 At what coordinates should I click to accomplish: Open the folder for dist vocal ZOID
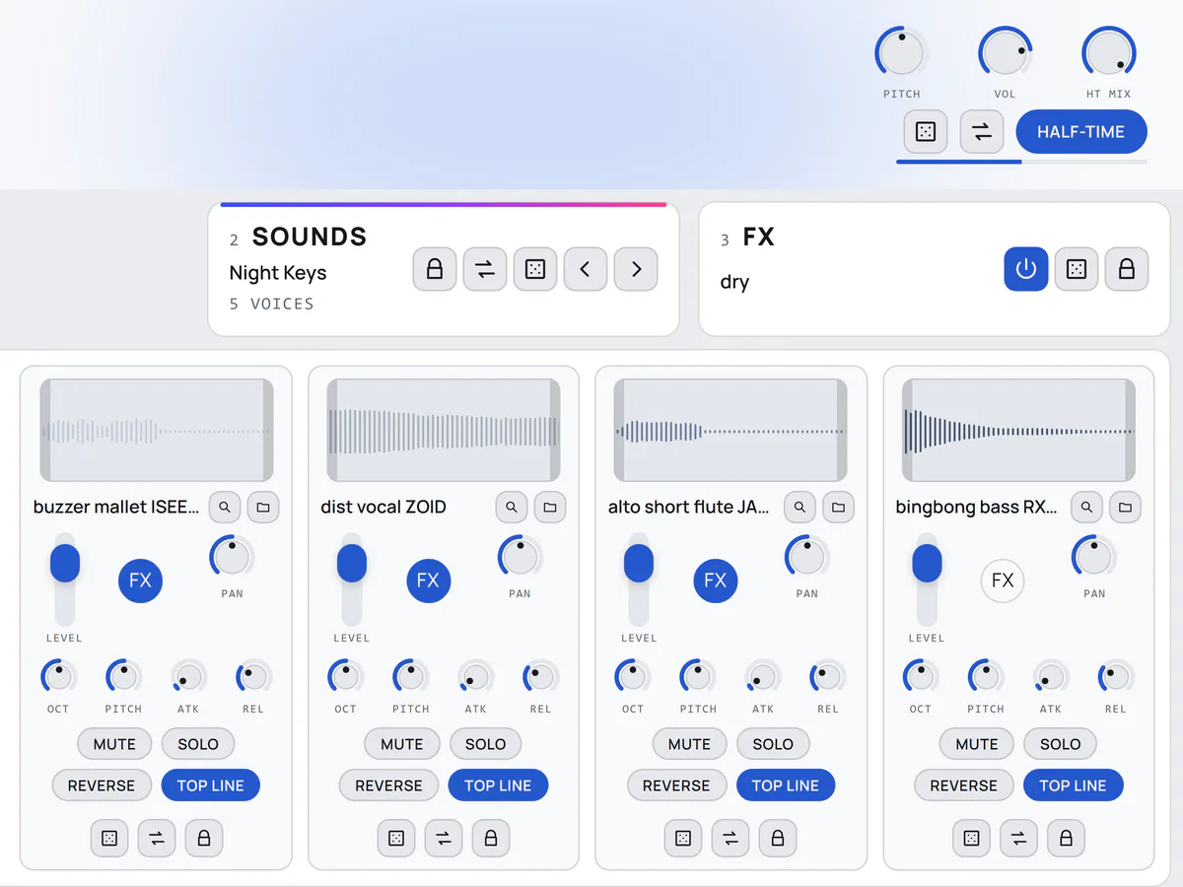coord(550,508)
